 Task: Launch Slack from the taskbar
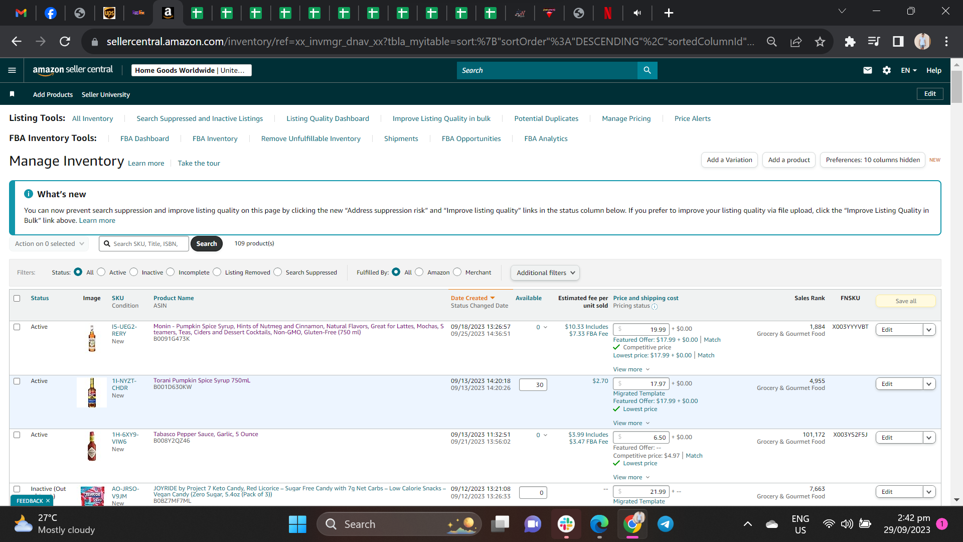(x=566, y=524)
